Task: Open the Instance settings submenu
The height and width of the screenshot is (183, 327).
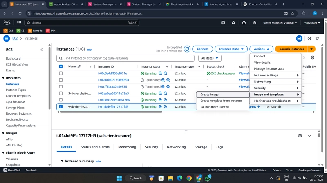Action: (x=275, y=75)
